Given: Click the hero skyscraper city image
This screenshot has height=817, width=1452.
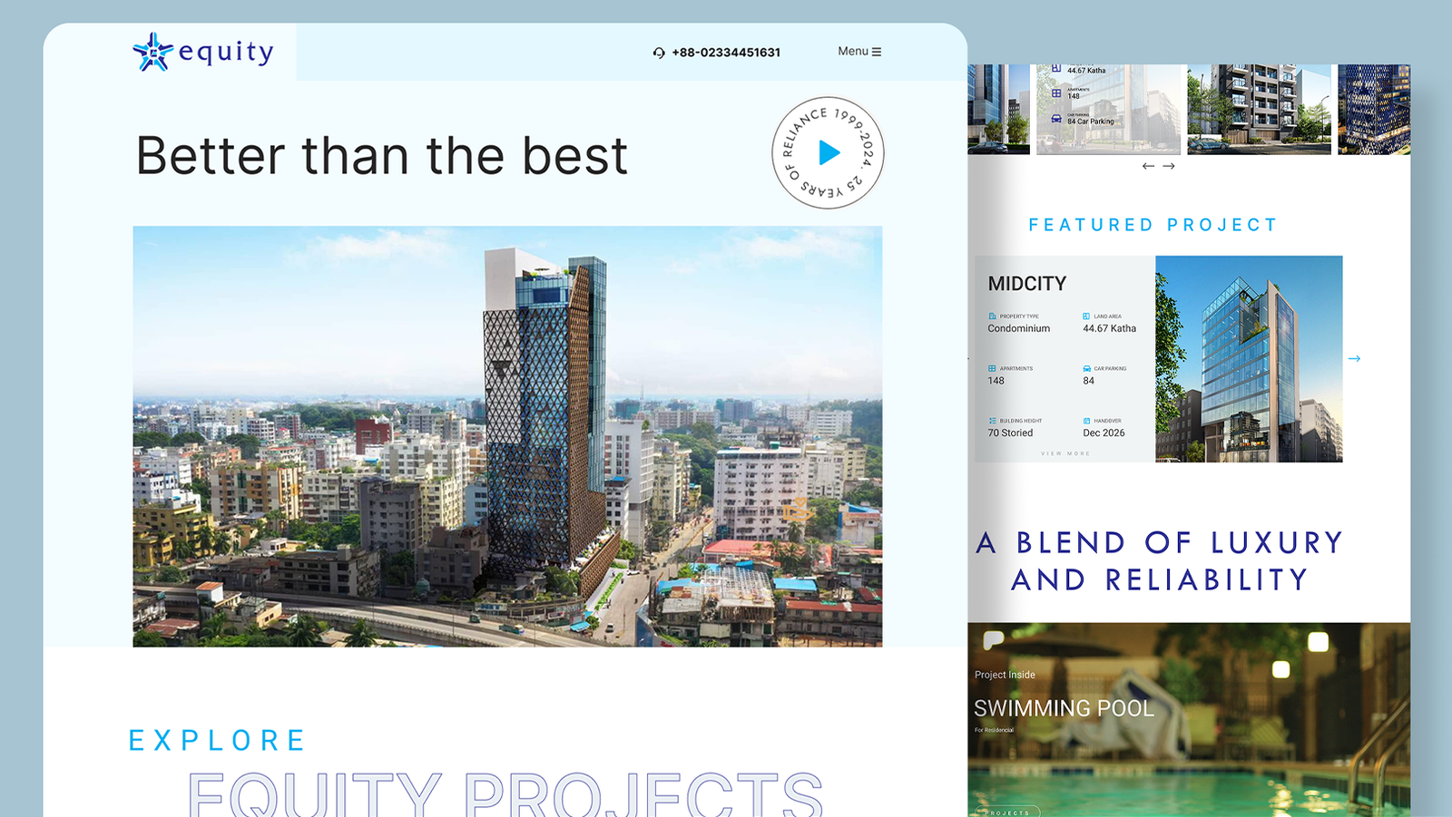Looking at the screenshot, I should tap(507, 436).
